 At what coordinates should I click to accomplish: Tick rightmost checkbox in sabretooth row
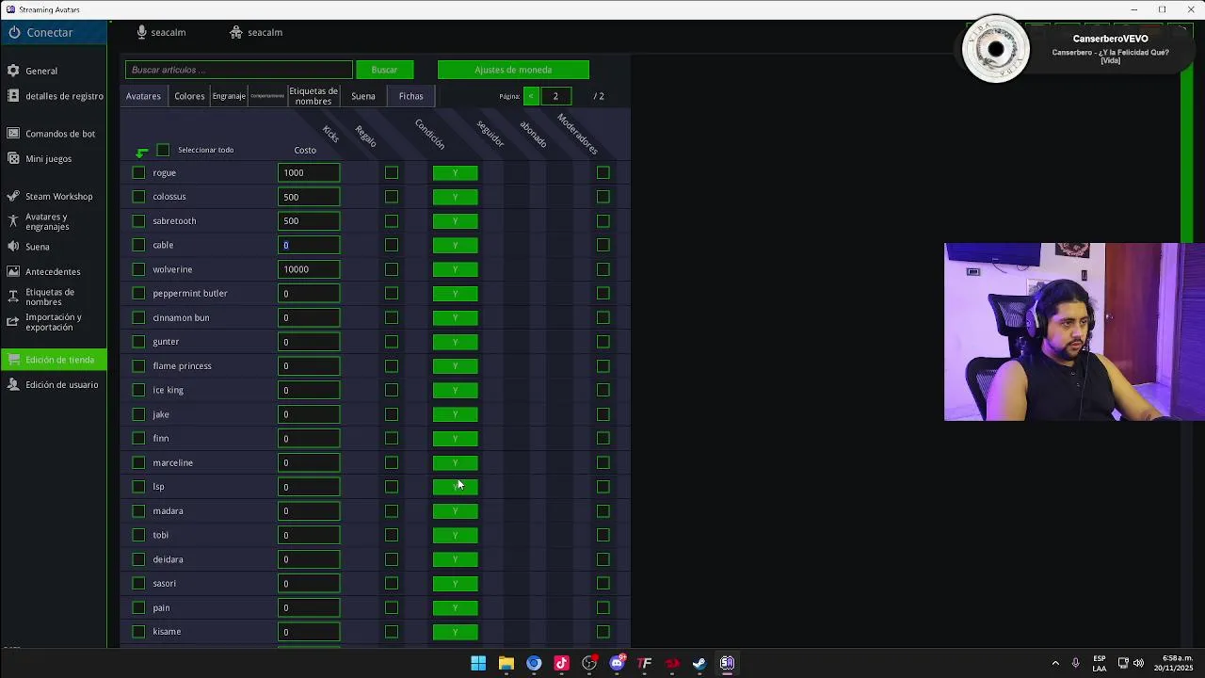tap(603, 220)
